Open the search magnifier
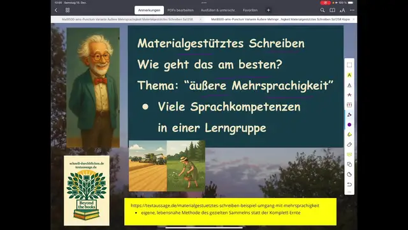The image size is (408, 230). [323, 10]
